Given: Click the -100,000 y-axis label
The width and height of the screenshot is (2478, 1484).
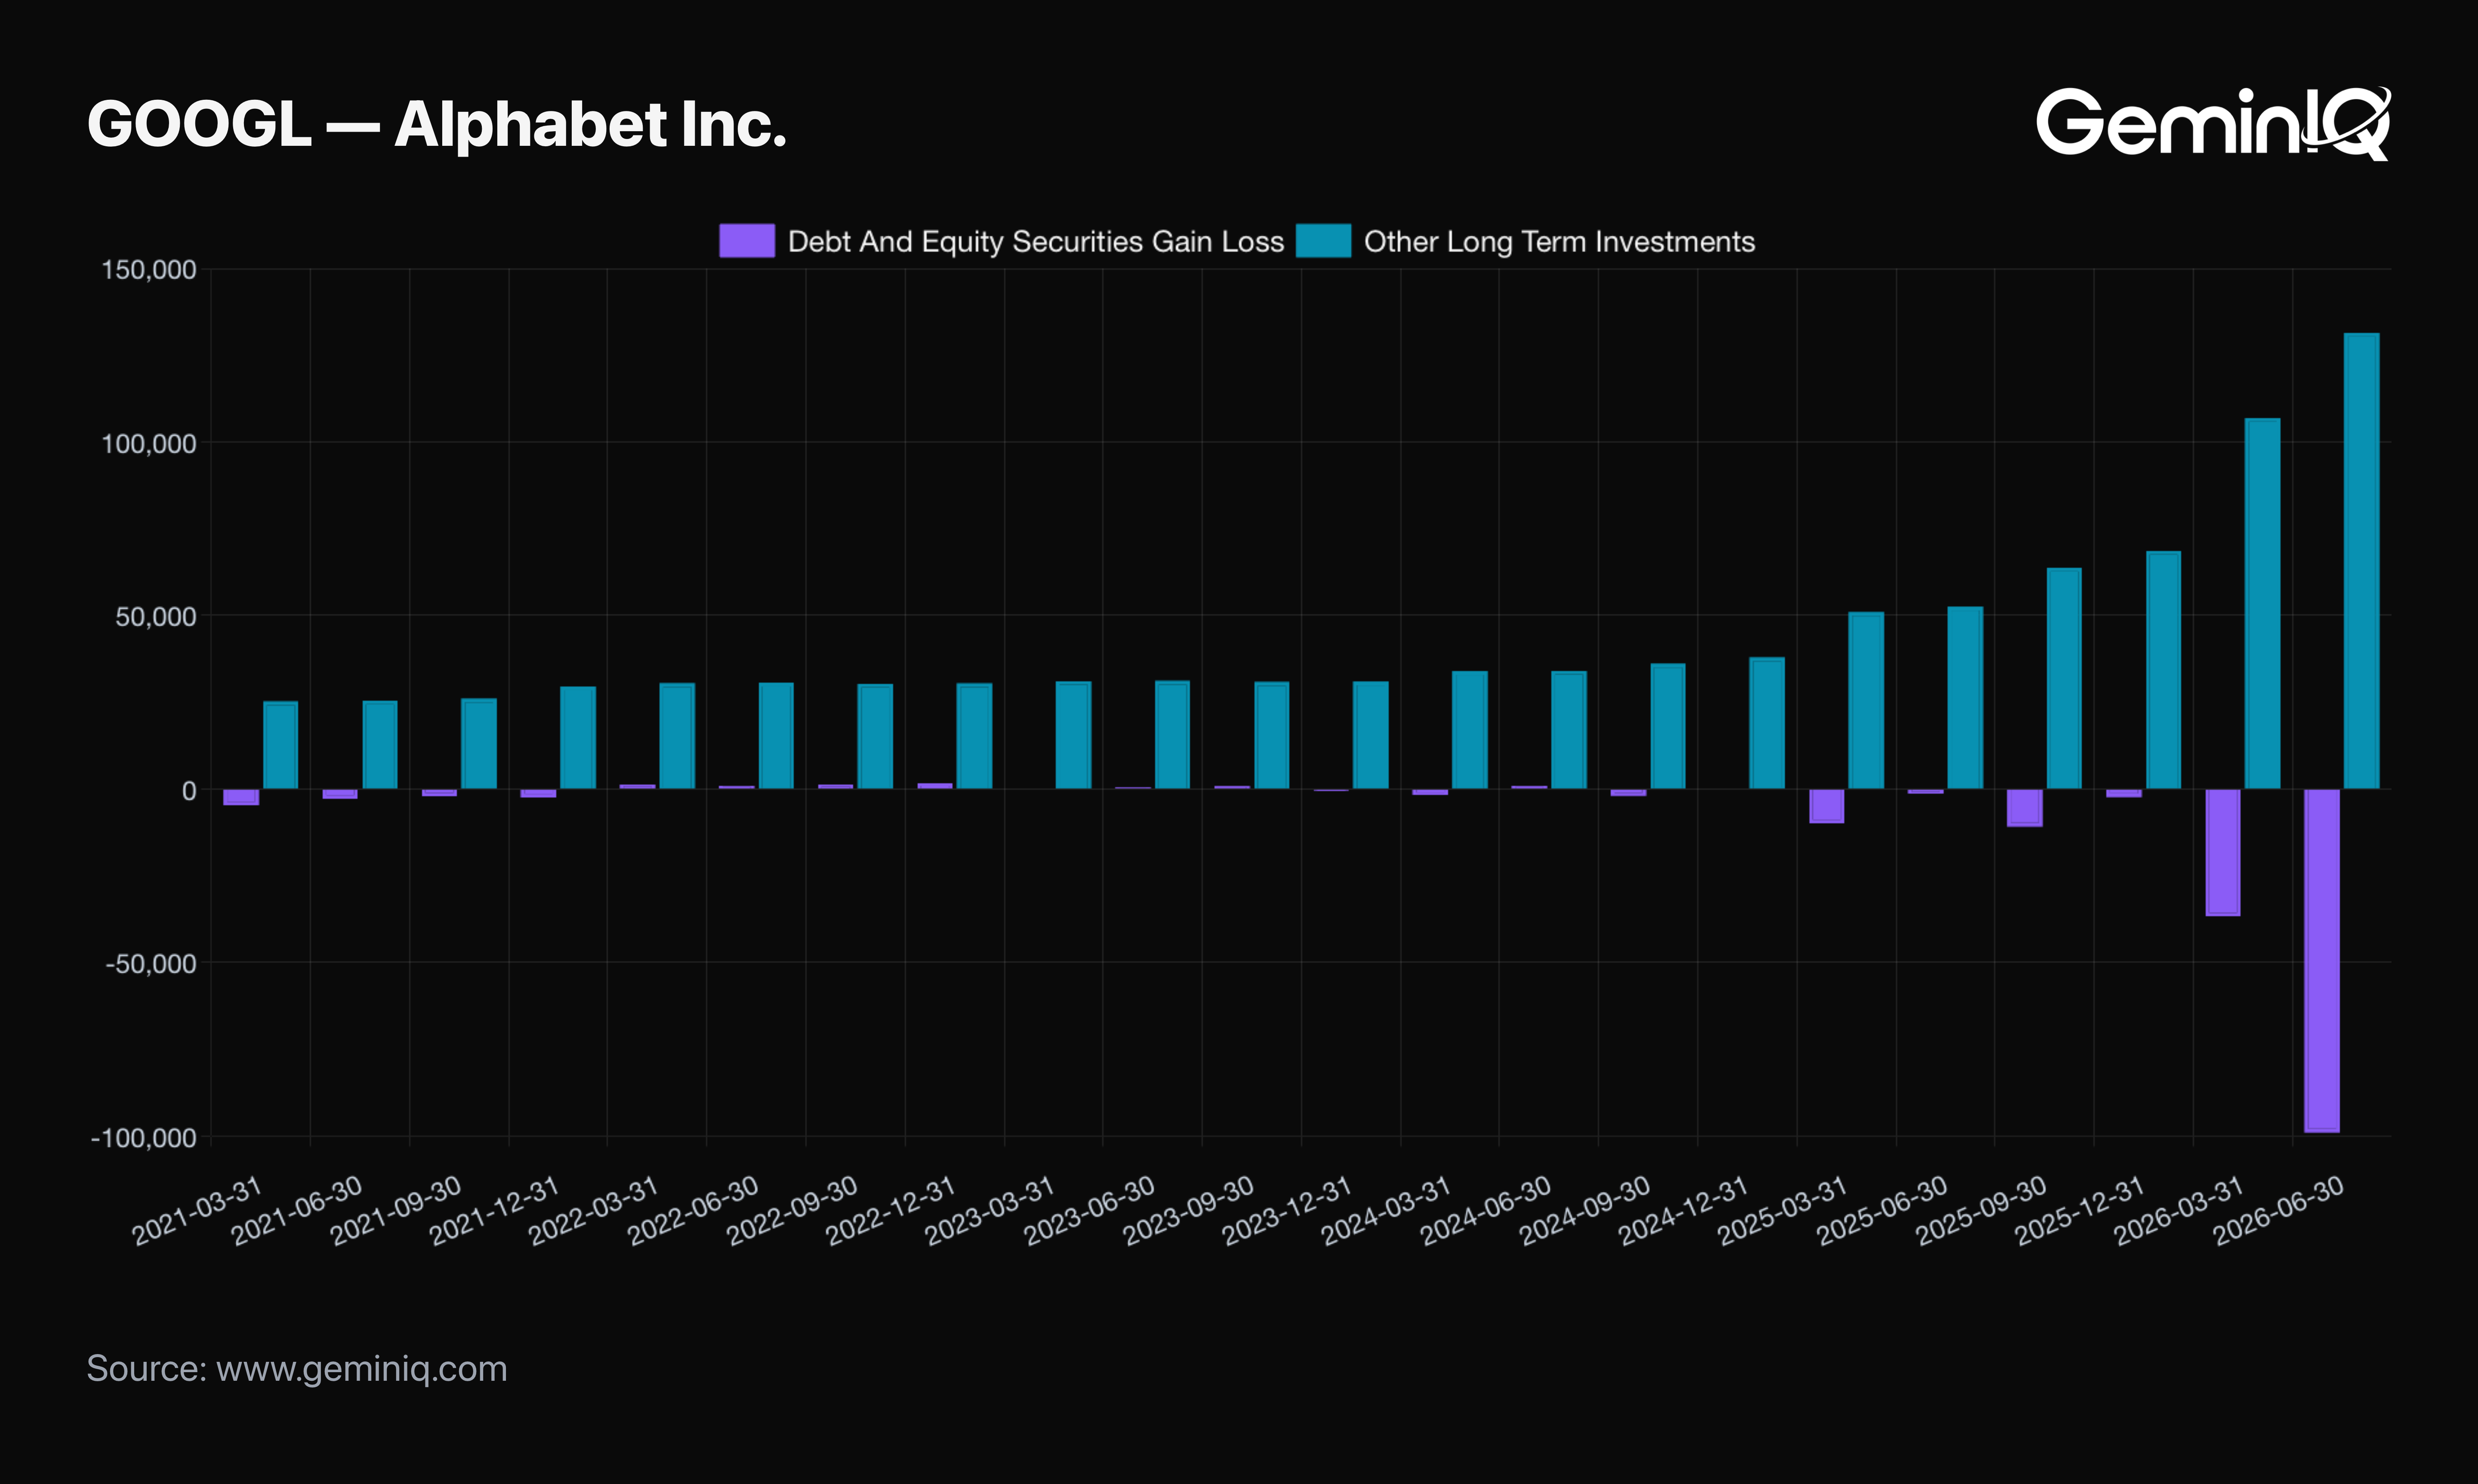Looking at the screenshot, I should point(144,1138).
